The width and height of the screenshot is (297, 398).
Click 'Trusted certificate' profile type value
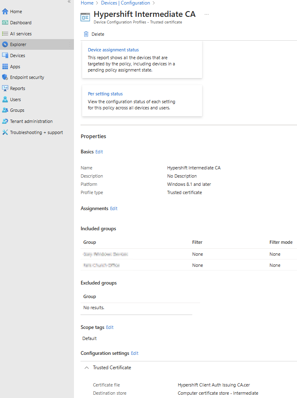[x=184, y=193]
